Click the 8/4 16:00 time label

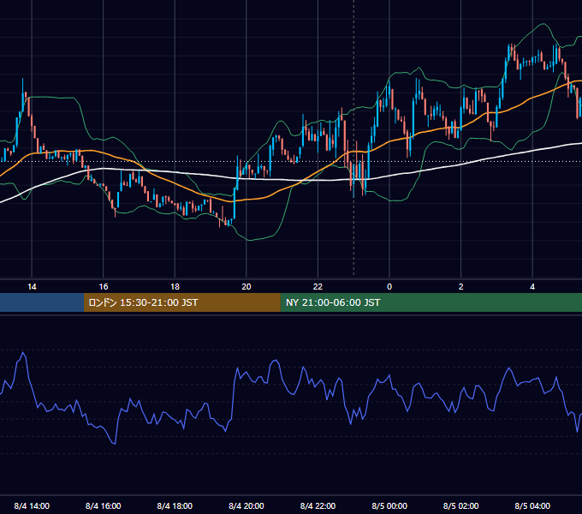coord(104,506)
